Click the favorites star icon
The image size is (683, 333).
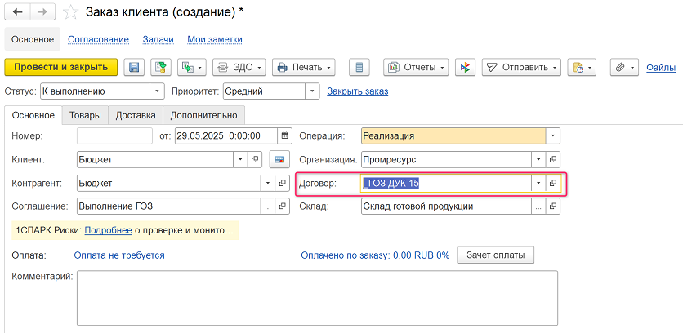71,13
